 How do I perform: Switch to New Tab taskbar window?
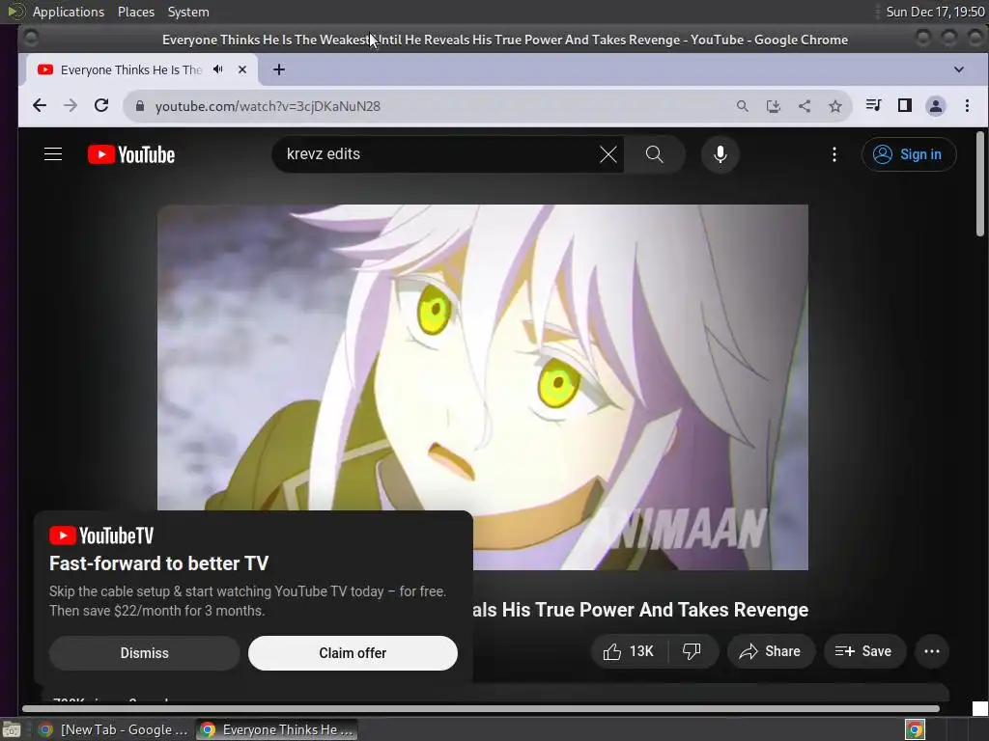pos(114,729)
